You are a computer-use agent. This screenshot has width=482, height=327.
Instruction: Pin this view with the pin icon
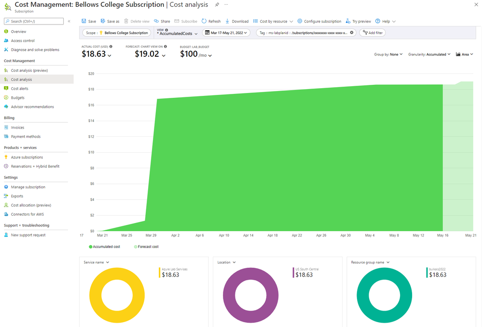[x=217, y=5]
